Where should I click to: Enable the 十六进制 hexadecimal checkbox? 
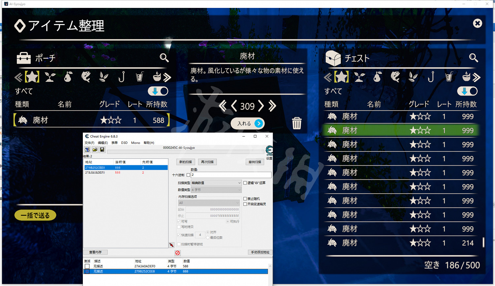click(x=188, y=175)
